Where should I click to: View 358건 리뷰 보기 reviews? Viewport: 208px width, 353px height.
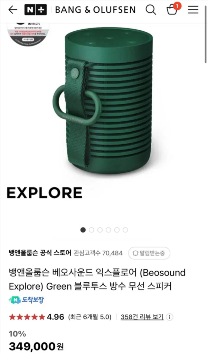tap(142, 317)
